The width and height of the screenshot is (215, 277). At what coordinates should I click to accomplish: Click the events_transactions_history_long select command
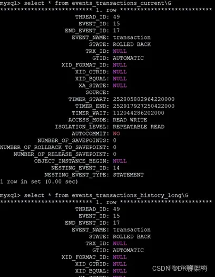[x=94, y=195]
